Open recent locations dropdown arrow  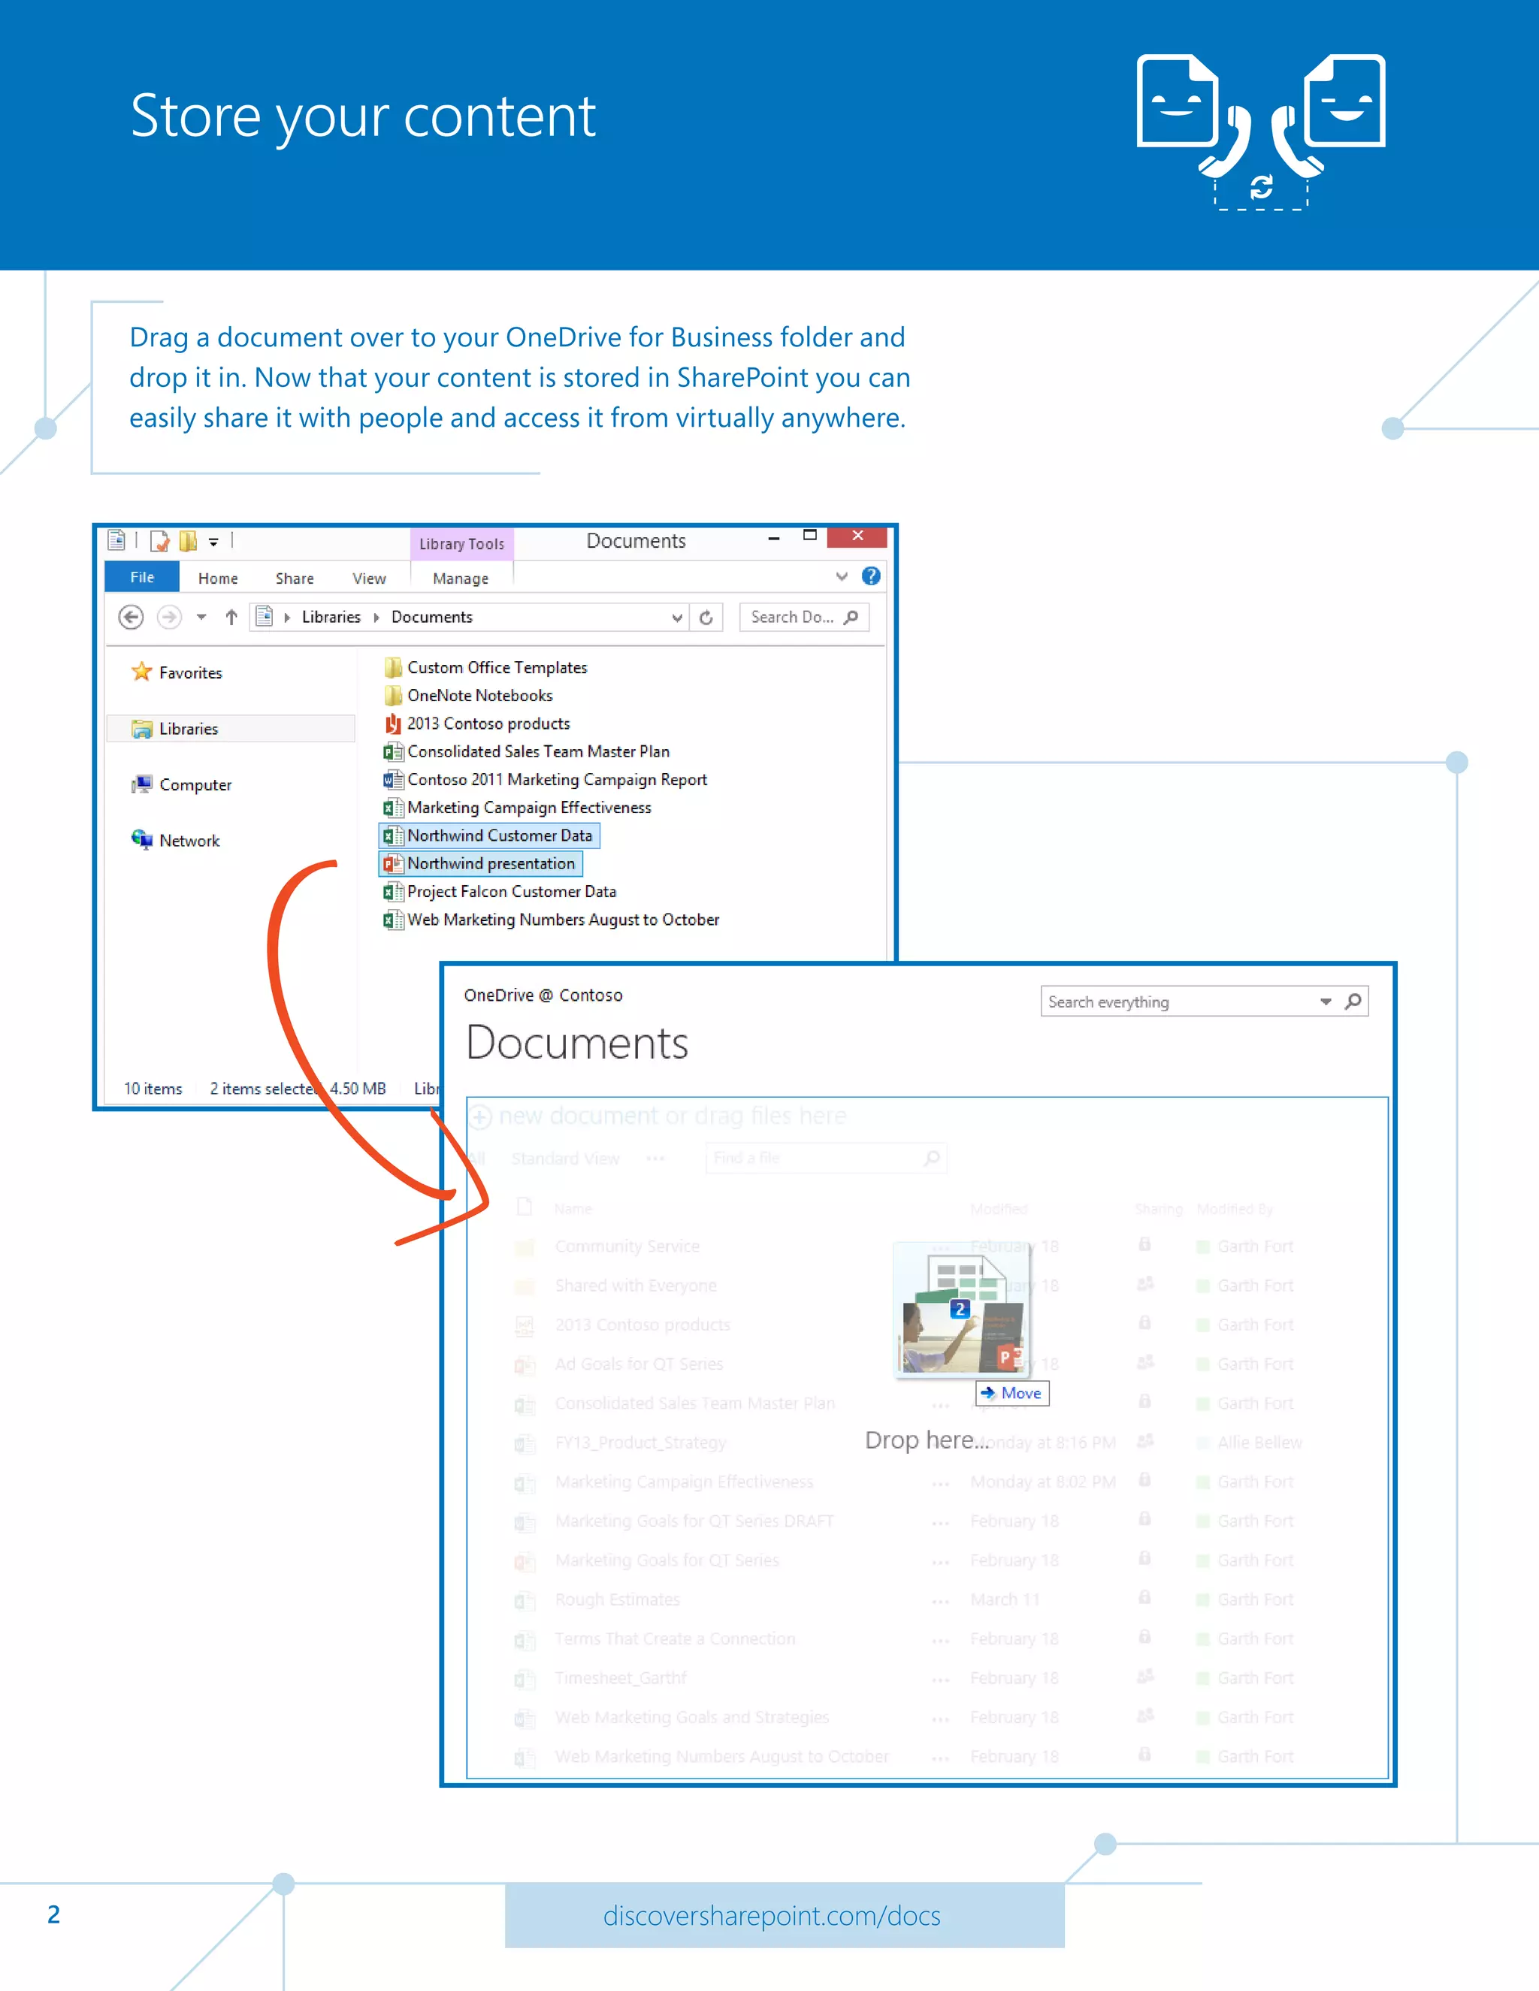click(201, 617)
